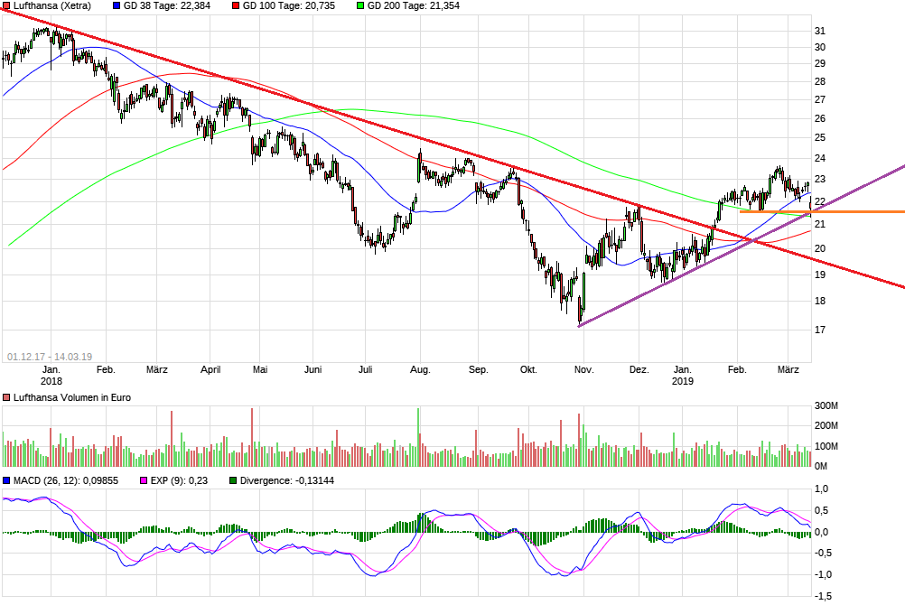Click the red Lufthansa (Xetra) legend swatch
The width and height of the screenshot is (905, 605).
6,5
